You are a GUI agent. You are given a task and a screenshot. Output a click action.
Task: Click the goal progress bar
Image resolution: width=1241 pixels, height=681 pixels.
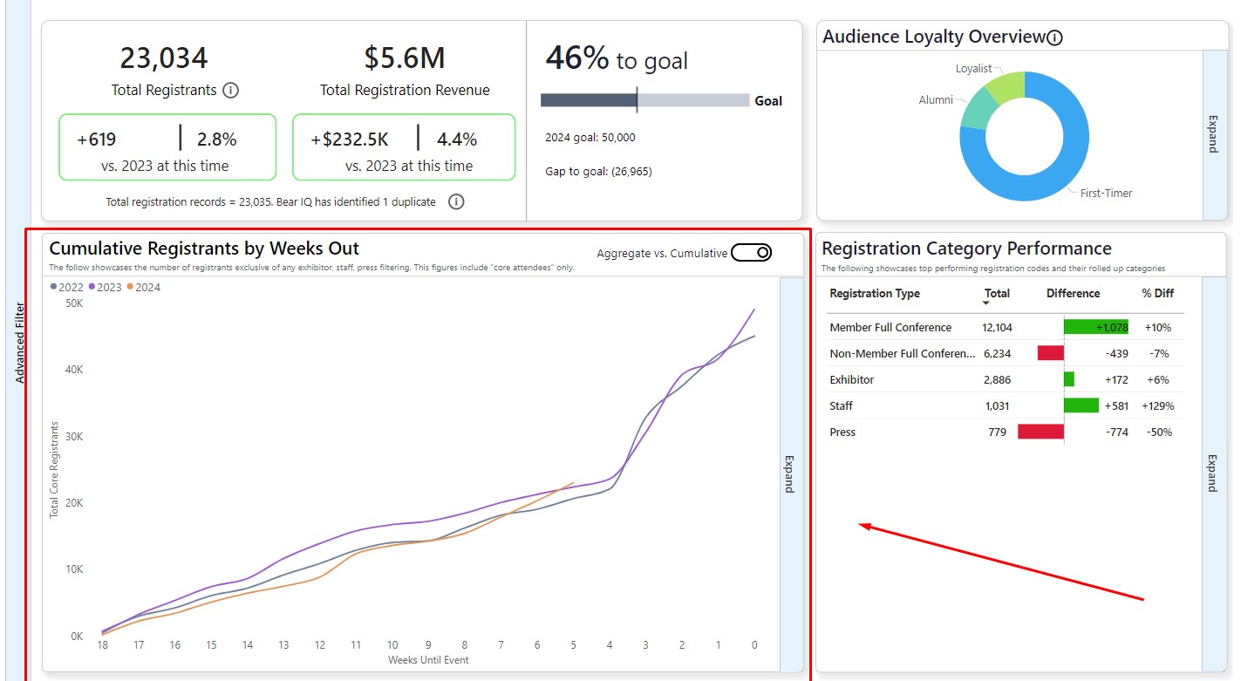(644, 100)
